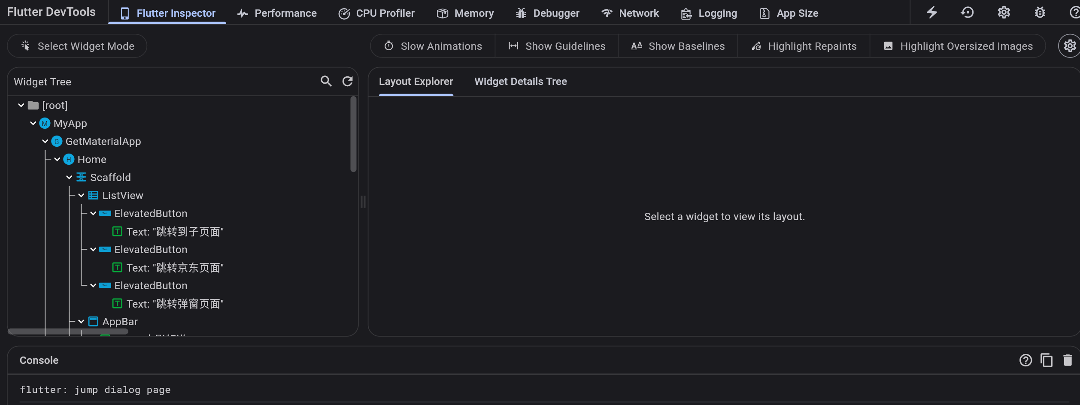Toggle Show Guidelines
Viewport: 1080px width, 405px height.
(557, 46)
